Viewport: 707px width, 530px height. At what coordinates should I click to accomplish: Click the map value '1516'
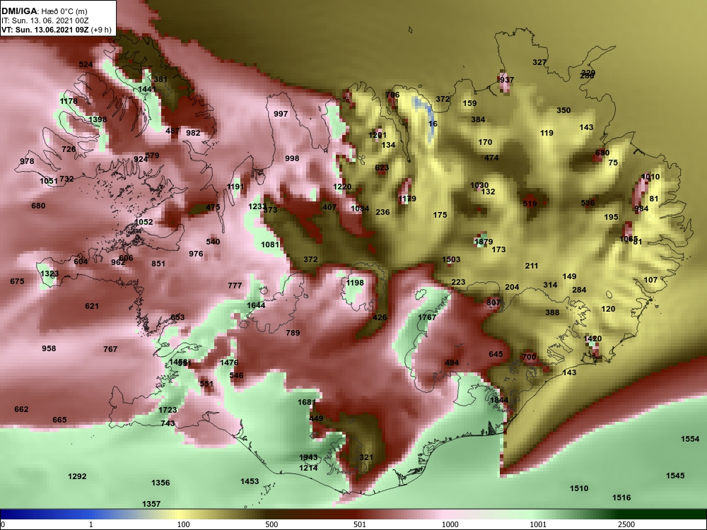621,497
